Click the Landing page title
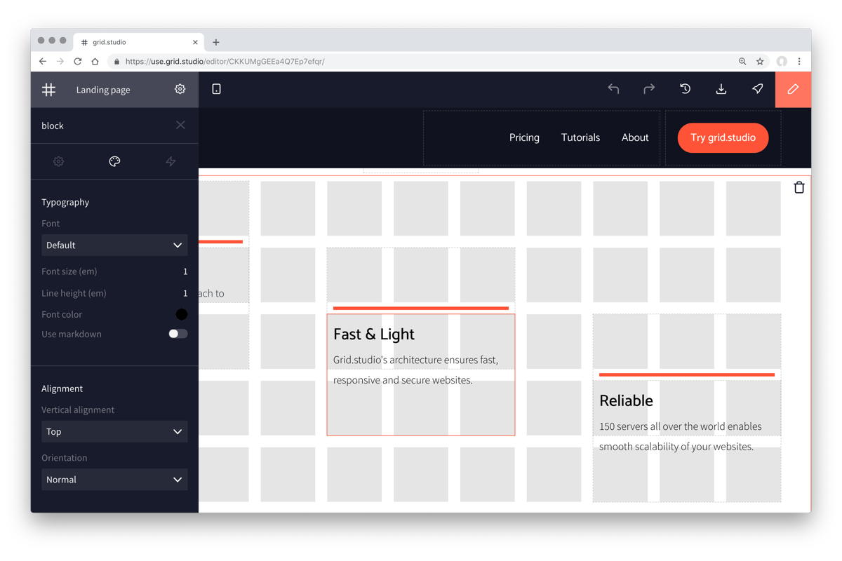The image size is (842, 561). (103, 90)
